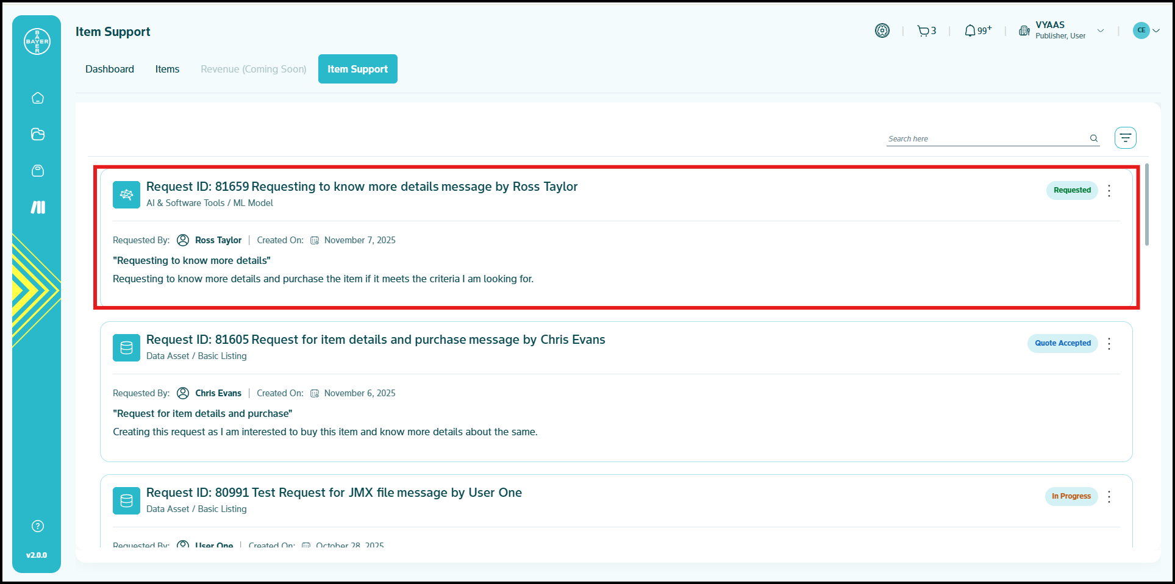This screenshot has height=584, width=1175.
Task: Open the Home icon in sidebar
Action: [38, 98]
